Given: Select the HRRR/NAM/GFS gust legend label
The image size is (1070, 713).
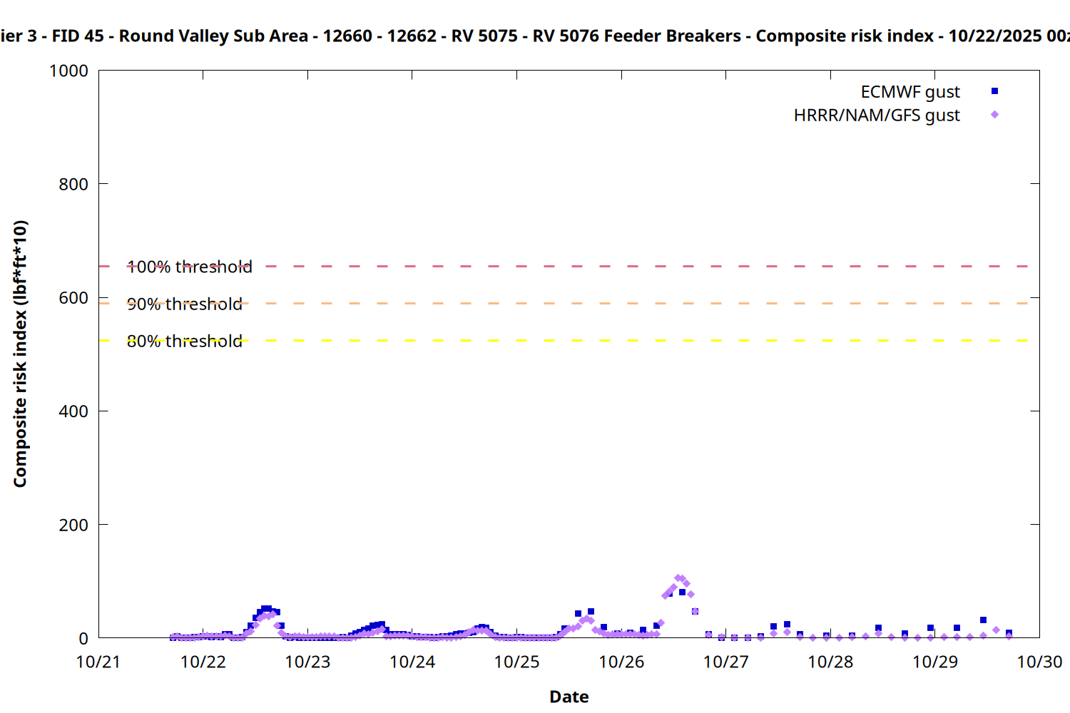Looking at the screenshot, I should 876,116.
